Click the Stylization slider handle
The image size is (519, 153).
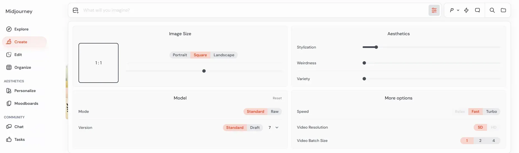[376, 47]
